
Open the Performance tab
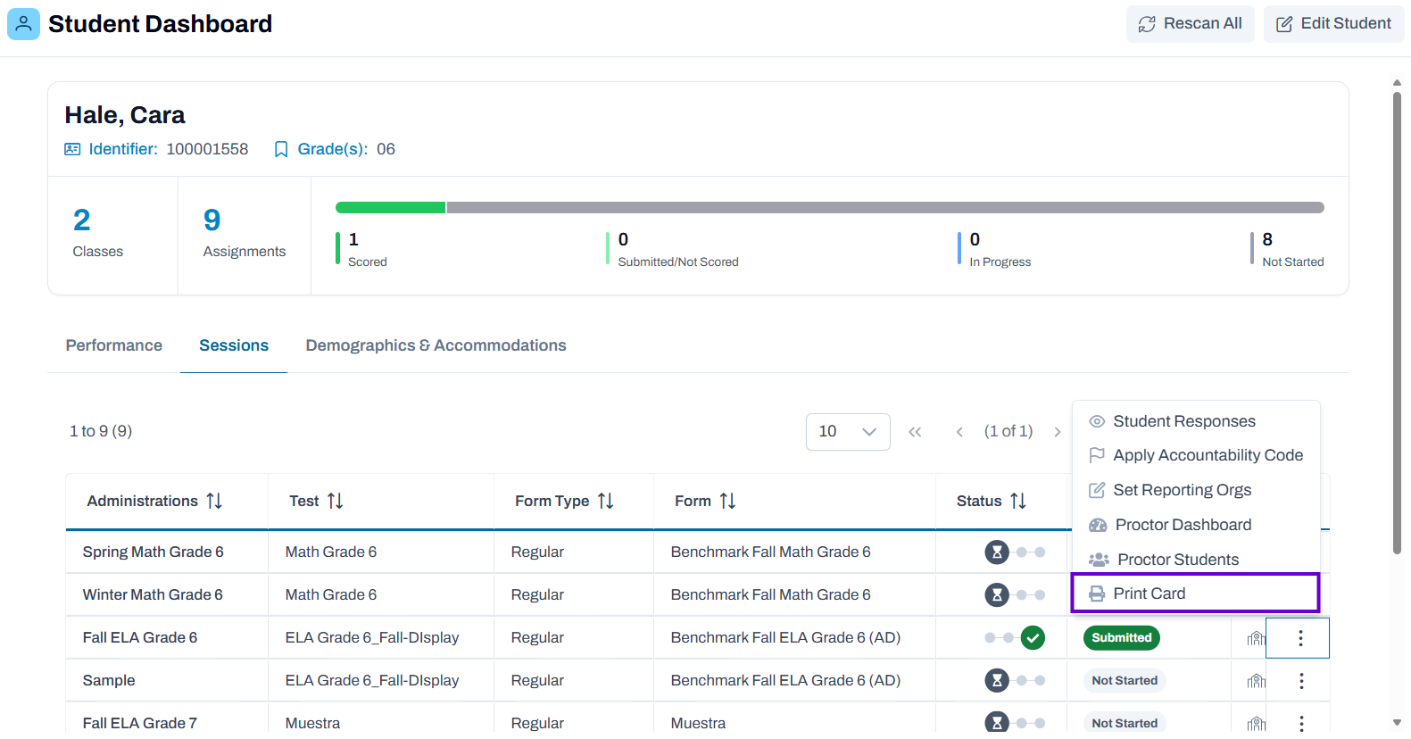114,345
